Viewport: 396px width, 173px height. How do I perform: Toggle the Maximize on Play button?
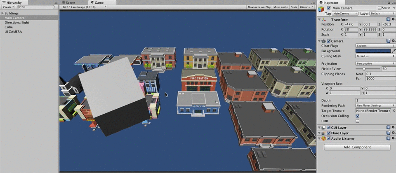[259, 7]
